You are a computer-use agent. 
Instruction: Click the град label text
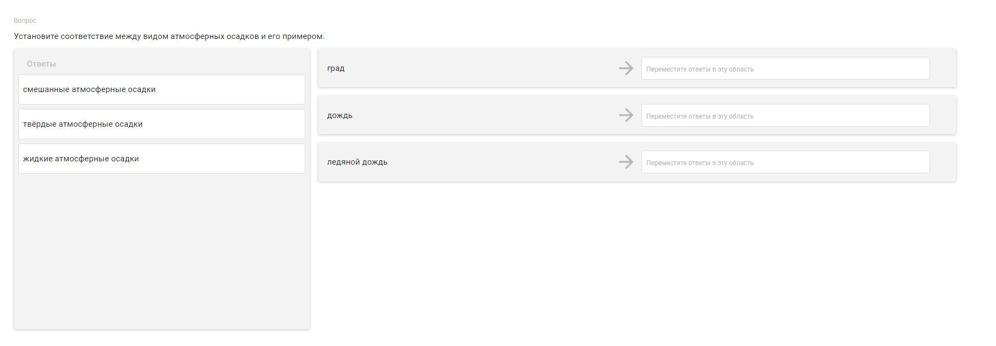pyautogui.click(x=336, y=68)
